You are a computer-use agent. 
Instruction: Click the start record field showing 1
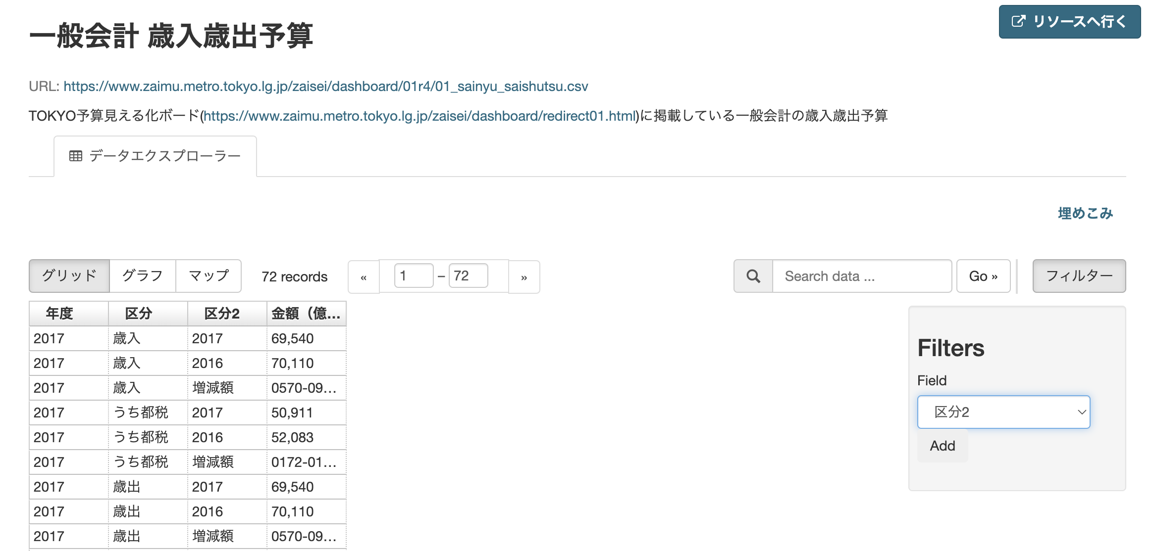(x=414, y=276)
